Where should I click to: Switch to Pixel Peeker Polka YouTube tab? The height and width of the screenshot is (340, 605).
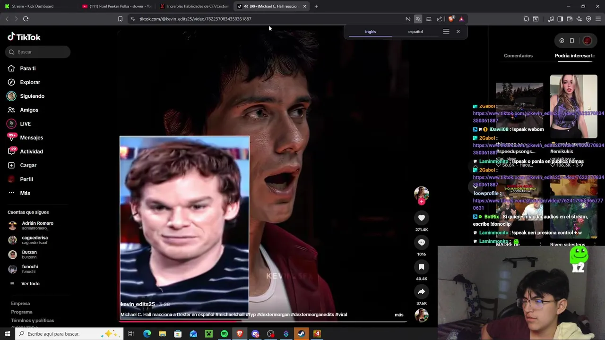[x=116, y=6]
